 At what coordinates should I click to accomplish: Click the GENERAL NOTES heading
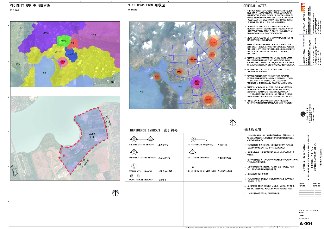point(255,6)
